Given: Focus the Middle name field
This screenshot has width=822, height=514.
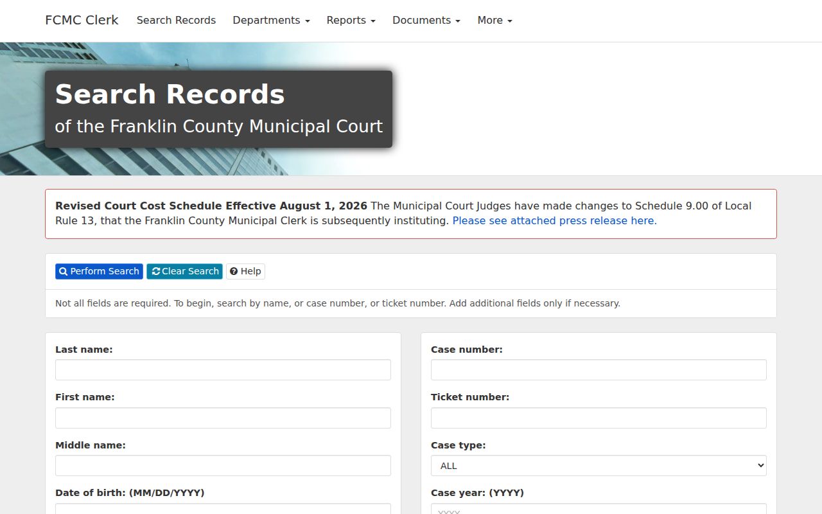Looking at the screenshot, I should pyautogui.click(x=223, y=466).
